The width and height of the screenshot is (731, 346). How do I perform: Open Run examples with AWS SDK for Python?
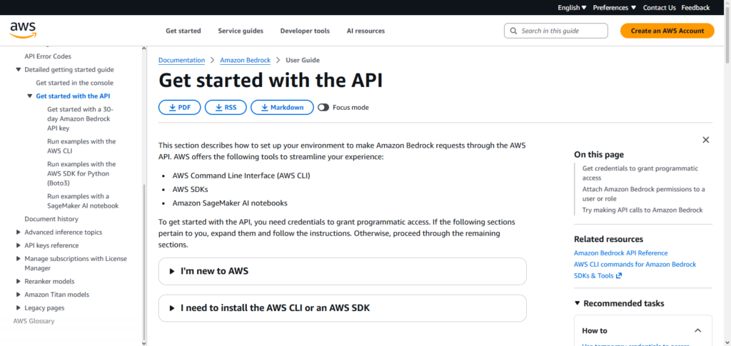point(81,173)
